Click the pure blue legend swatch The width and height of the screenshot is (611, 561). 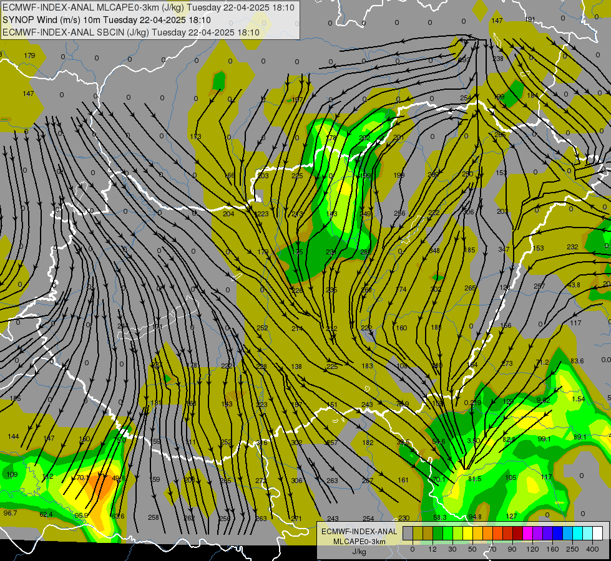(557, 534)
